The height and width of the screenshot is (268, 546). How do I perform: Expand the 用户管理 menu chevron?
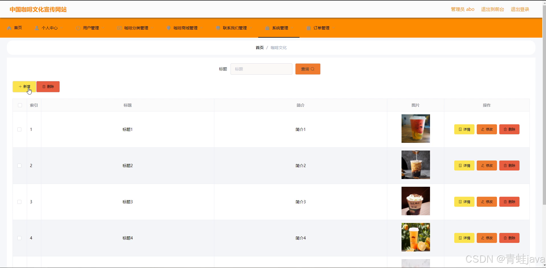[x=103, y=28]
